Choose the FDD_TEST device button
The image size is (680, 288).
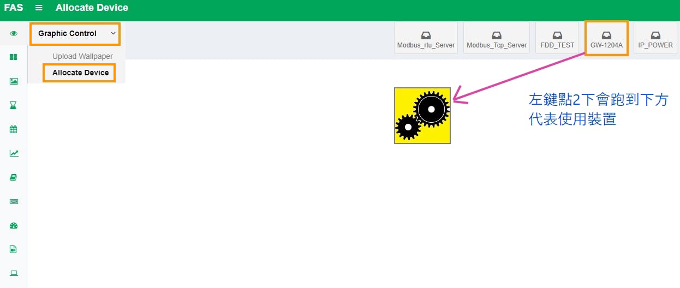557,39
